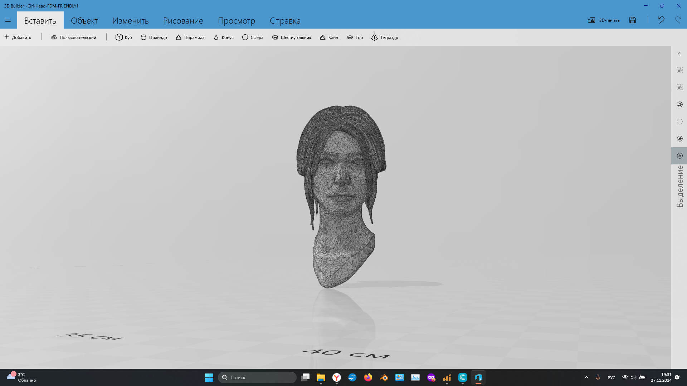Insert a Тетраэдр shape

click(385, 37)
